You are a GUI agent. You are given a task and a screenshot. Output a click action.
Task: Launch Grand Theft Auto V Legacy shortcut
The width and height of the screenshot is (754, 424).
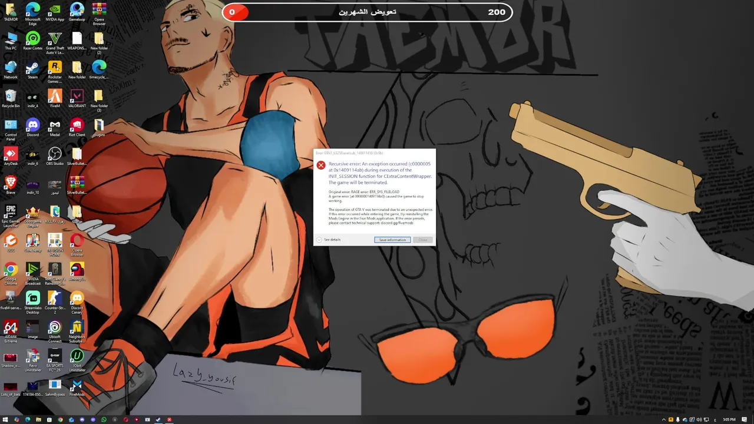[55, 42]
